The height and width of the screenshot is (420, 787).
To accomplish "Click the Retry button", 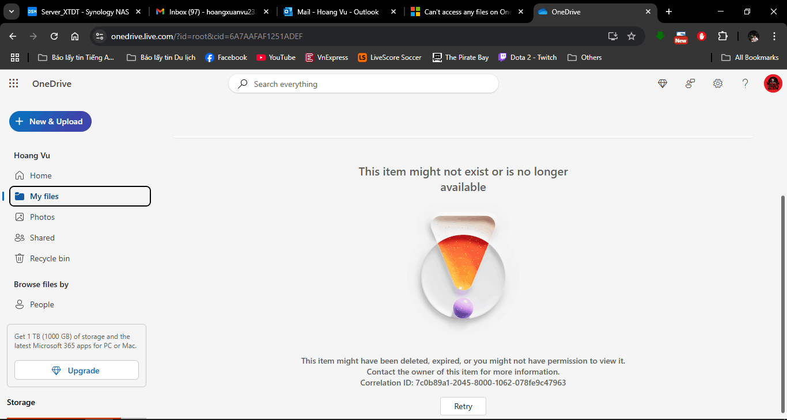I will click(463, 406).
